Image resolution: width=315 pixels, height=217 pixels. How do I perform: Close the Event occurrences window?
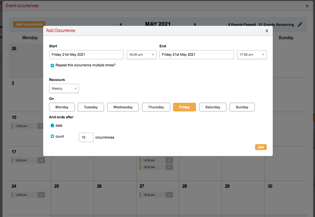(x=307, y=6)
